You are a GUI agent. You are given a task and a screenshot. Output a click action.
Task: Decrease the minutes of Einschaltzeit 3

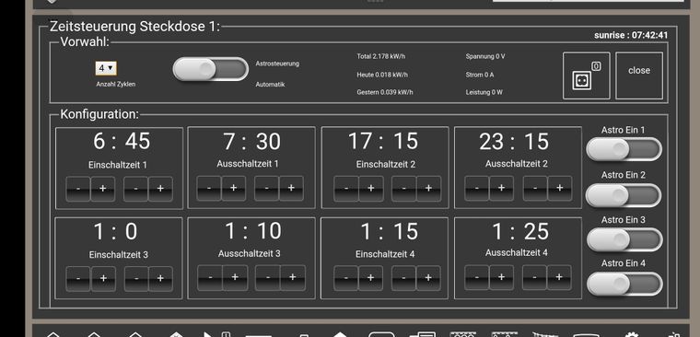pyautogui.click(x=136, y=278)
